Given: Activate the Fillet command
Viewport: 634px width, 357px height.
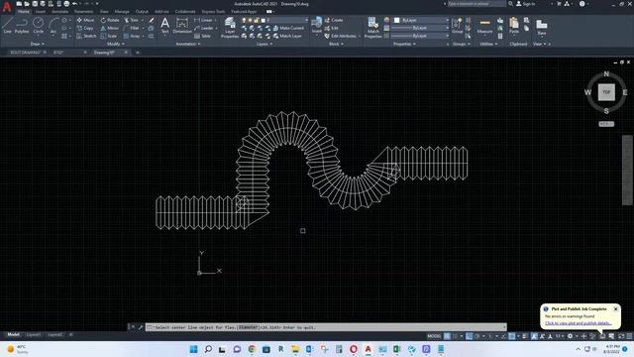Looking at the screenshot, I should pyautogui.click(x=132, y=28).
